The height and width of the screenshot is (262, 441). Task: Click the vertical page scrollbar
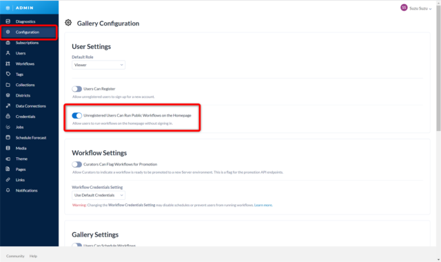(x=438, y=68)
